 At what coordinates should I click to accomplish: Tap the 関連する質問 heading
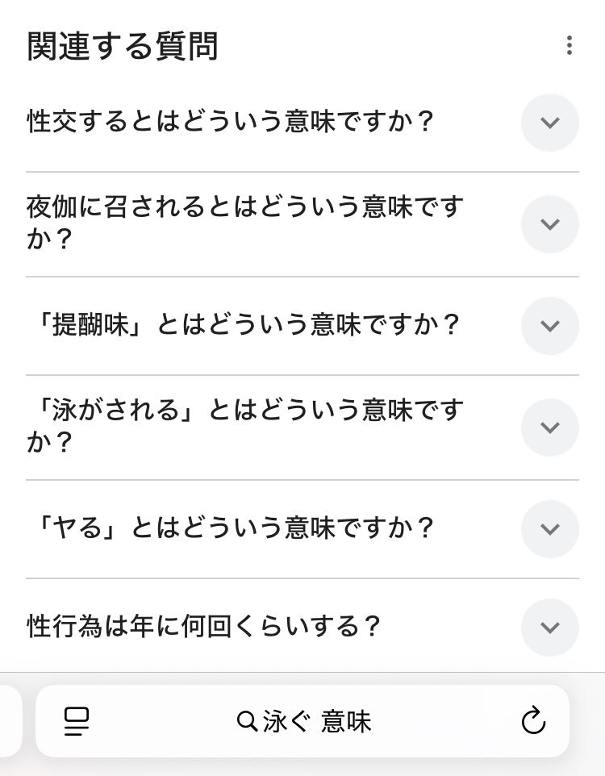coord(123,46)
